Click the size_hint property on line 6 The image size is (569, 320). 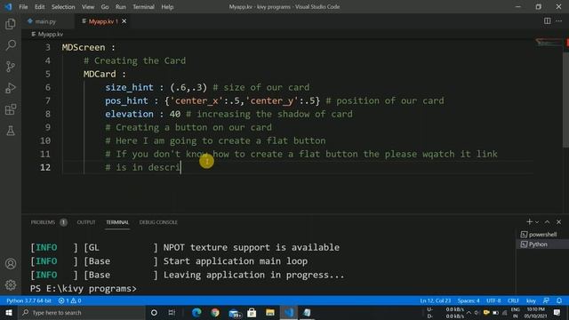pos(129,87)
